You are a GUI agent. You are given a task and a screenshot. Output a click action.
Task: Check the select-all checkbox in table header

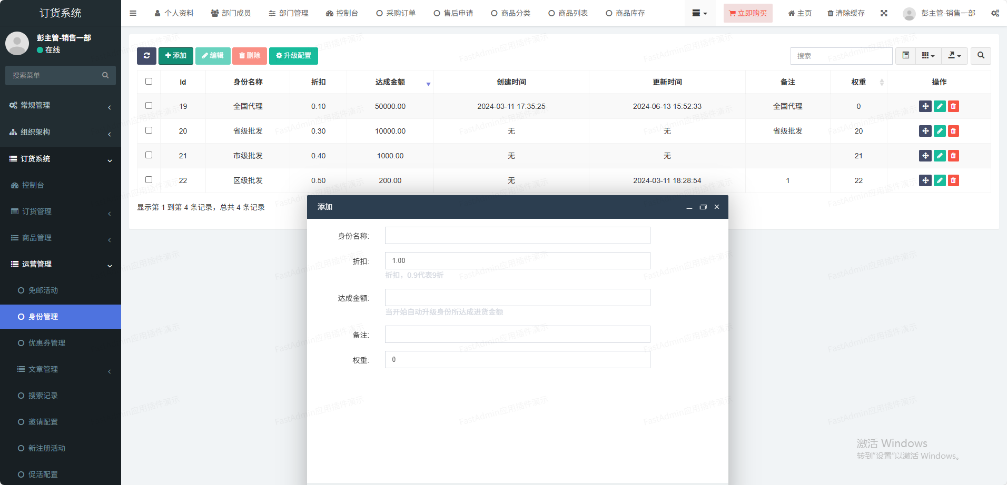pos(149,82)
